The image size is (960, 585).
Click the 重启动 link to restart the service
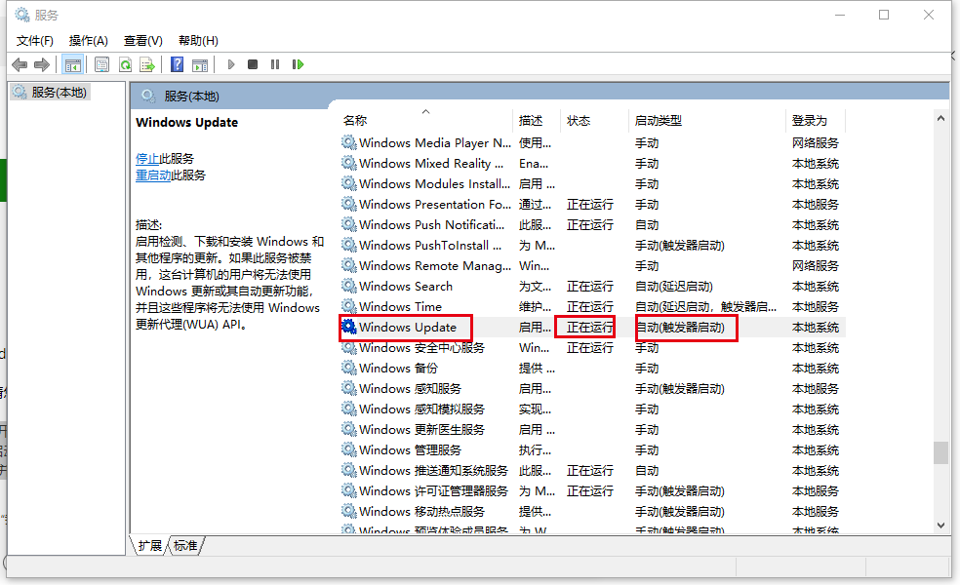(153, 175)
